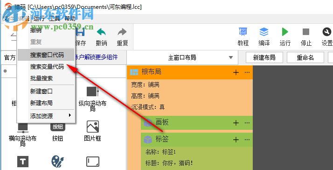Click the 名称：标签1 property
Image resolution: width=333 pixels, height=170 pixels.
[x=160, y=152]
